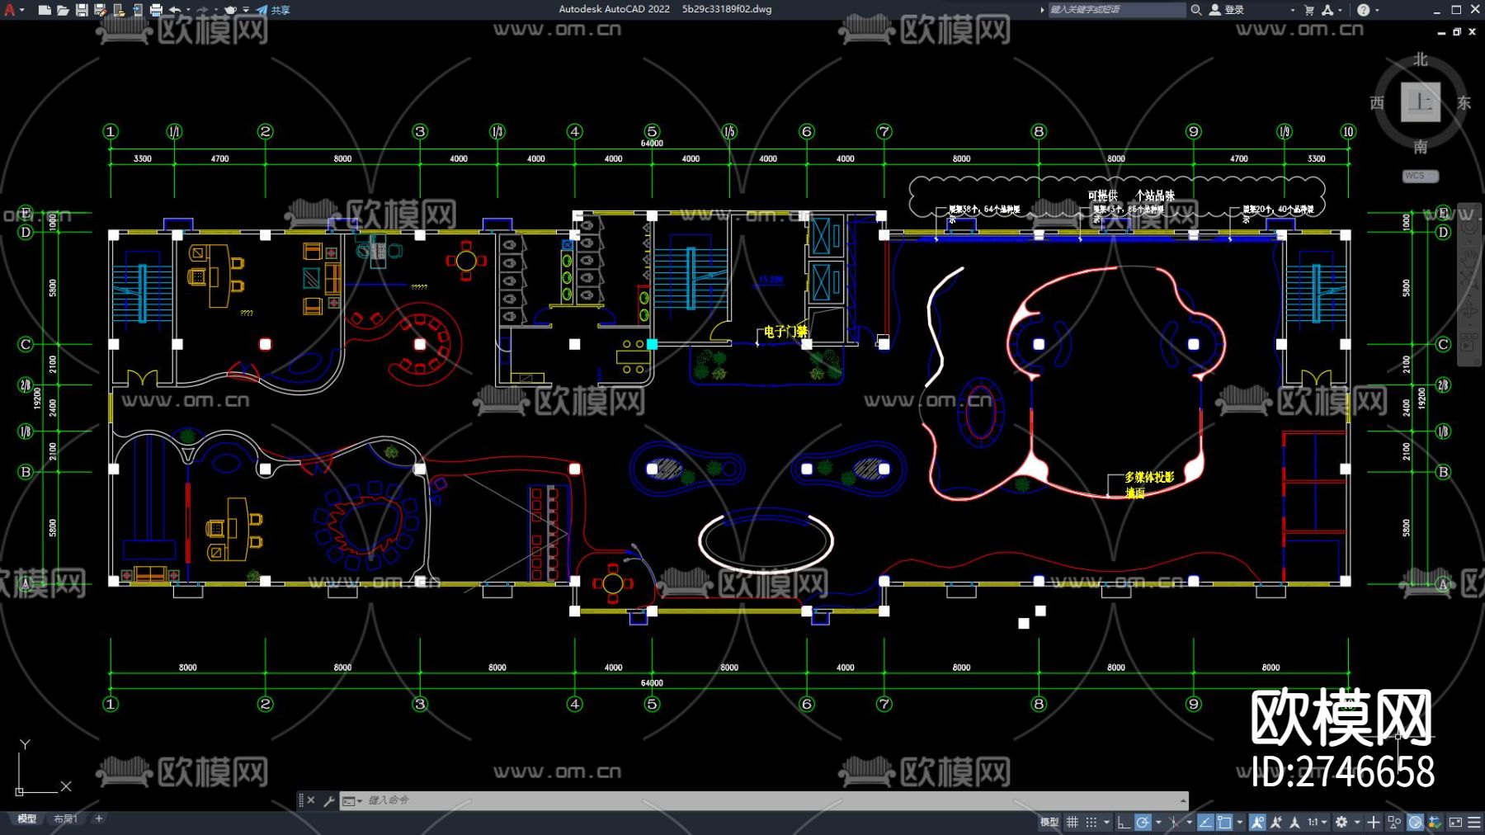1485x835 pixels.
Task: Select the 模型 model tab
Action: 27,818
